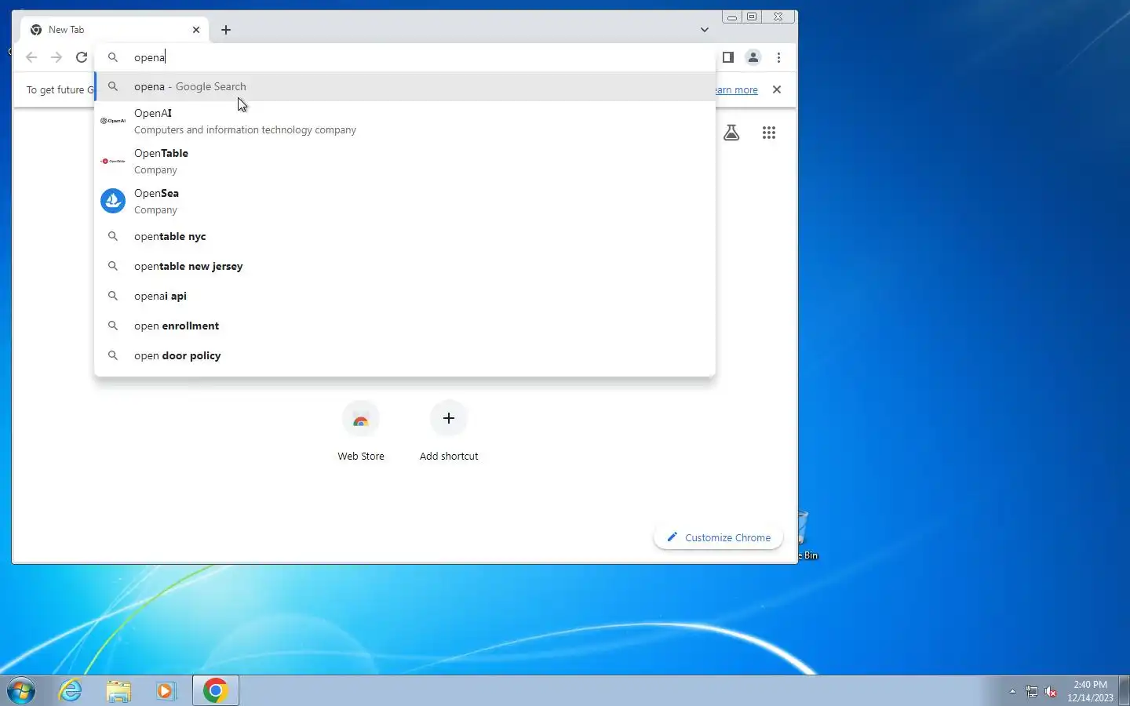Open the profile avatar menu
1130x706 pixels.
pyautogui.click(x=753, y=57)
